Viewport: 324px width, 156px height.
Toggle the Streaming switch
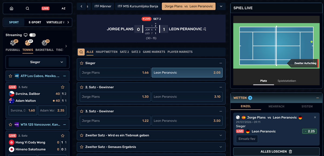coord(32,35)
